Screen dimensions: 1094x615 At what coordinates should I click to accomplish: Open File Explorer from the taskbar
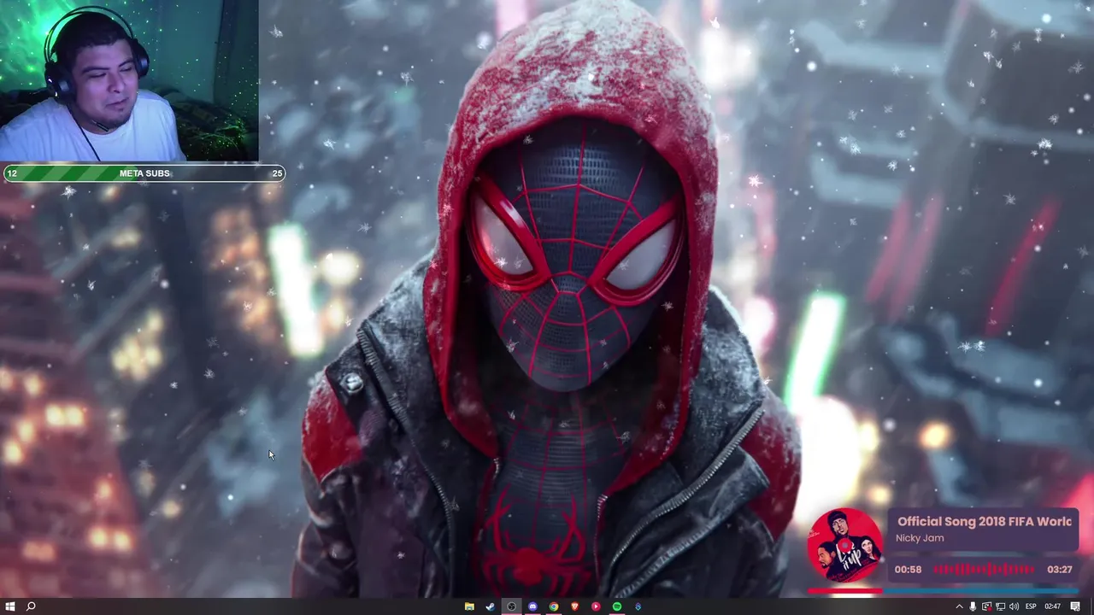(x=469, y=606)
